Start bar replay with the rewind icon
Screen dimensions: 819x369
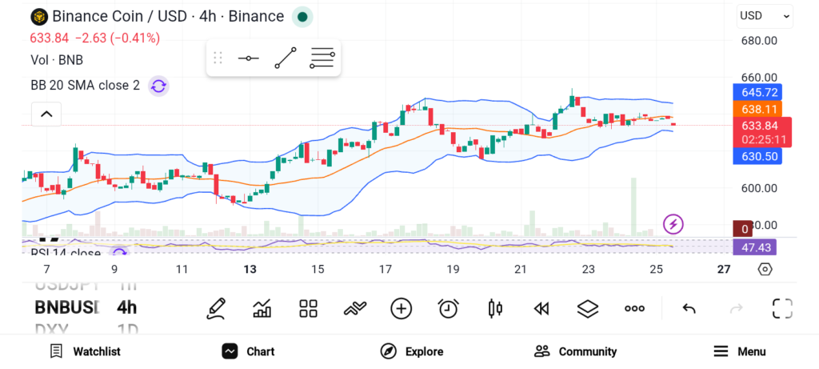[x=541, y=308]
